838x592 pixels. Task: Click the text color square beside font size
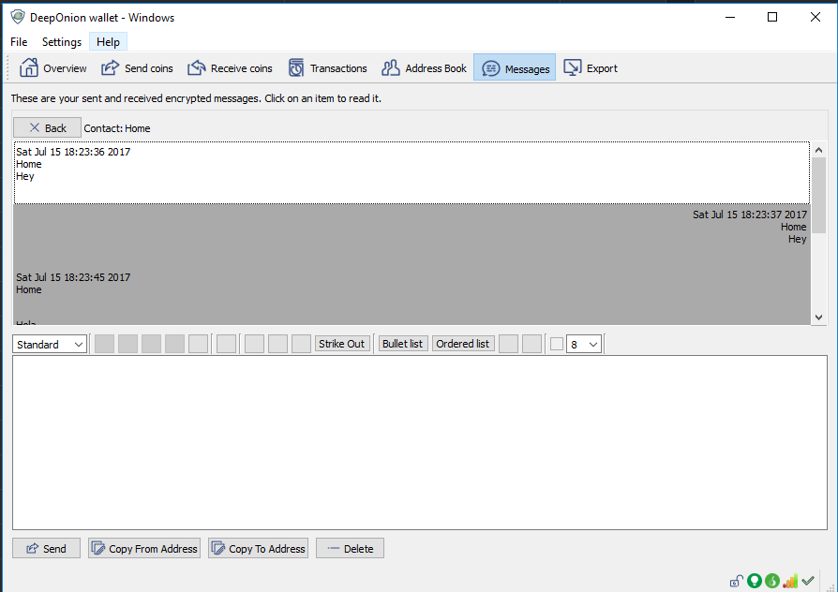[x=557, y=344]
